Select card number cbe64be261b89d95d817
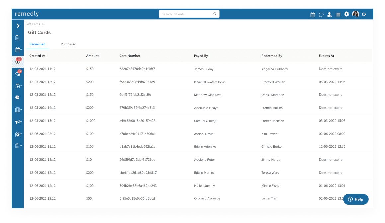Screen dimensions: 385x223 138,173
